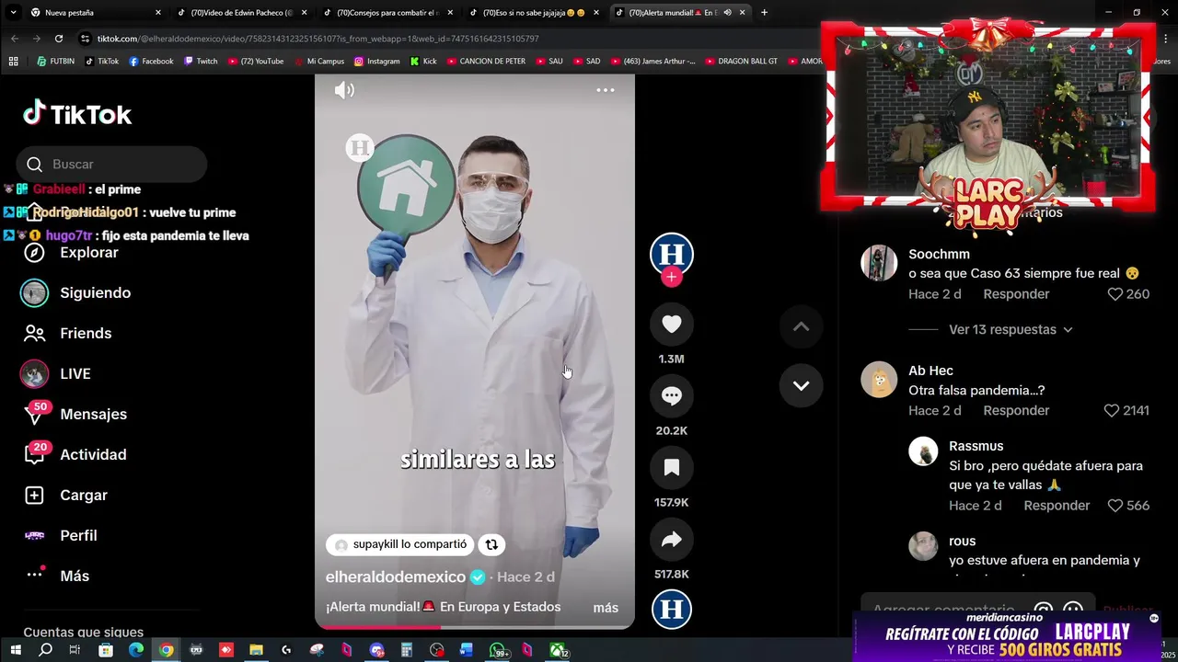This screenshot has width=1178, height=662.
Task: Mute the TikTok video sound
Action: [344, 90]
